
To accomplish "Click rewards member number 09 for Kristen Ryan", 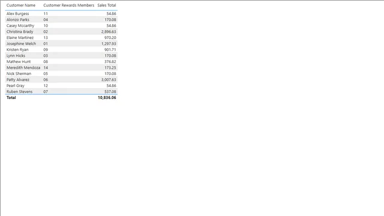I will 46,50.
